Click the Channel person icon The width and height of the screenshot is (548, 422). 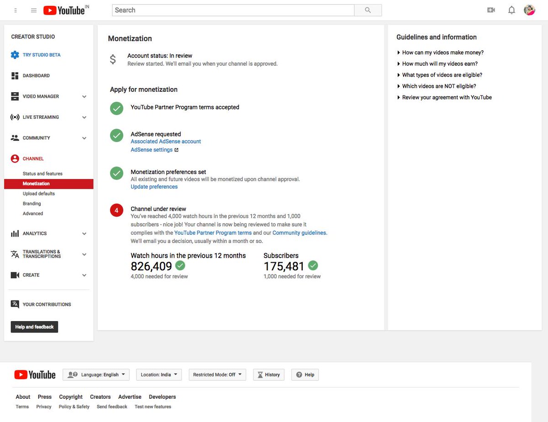(15, 159)
